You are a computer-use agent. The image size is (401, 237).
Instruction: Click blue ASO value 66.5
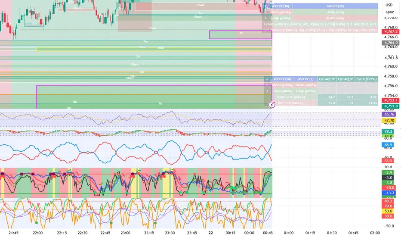pos(388,145)
